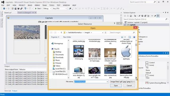
Task: Click the green Start debugging arrow
Action: click(36, 9)
